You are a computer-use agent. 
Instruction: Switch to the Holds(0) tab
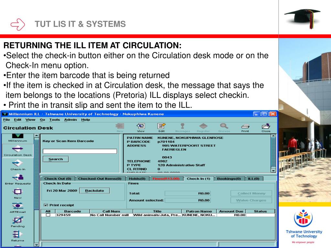[137, 179]
